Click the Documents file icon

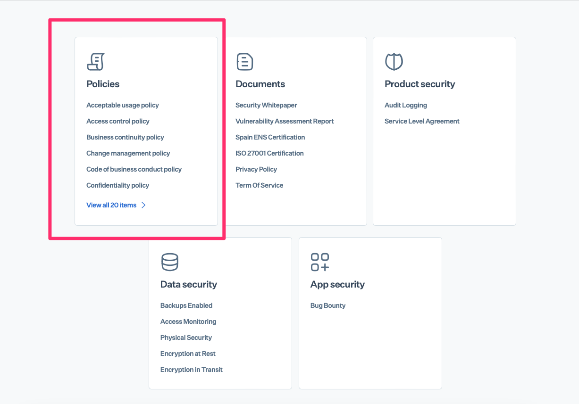tap(244, 62)
